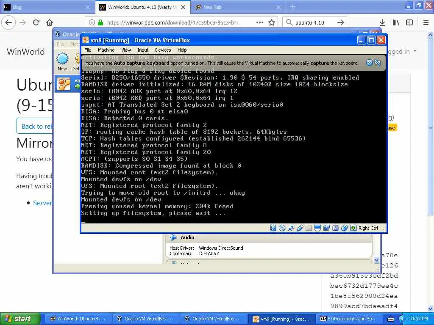Screen dimensions: 434x325
Task: Expand the Logged in account dropdown arrow
Action: (415, 51)
